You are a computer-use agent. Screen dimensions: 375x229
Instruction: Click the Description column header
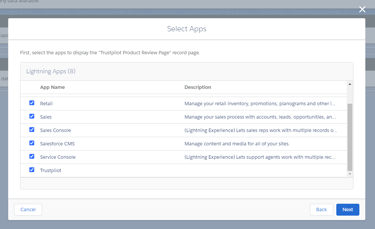[x=198, y=87]
